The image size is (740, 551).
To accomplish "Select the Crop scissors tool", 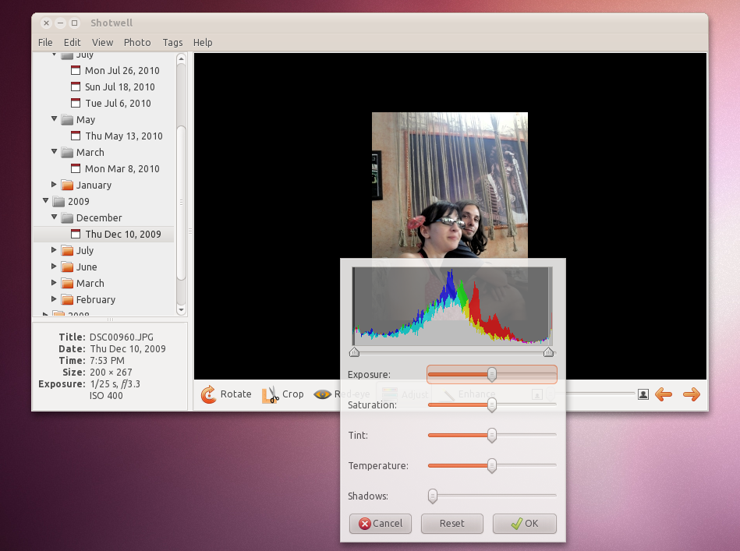I will coord(271,394).
